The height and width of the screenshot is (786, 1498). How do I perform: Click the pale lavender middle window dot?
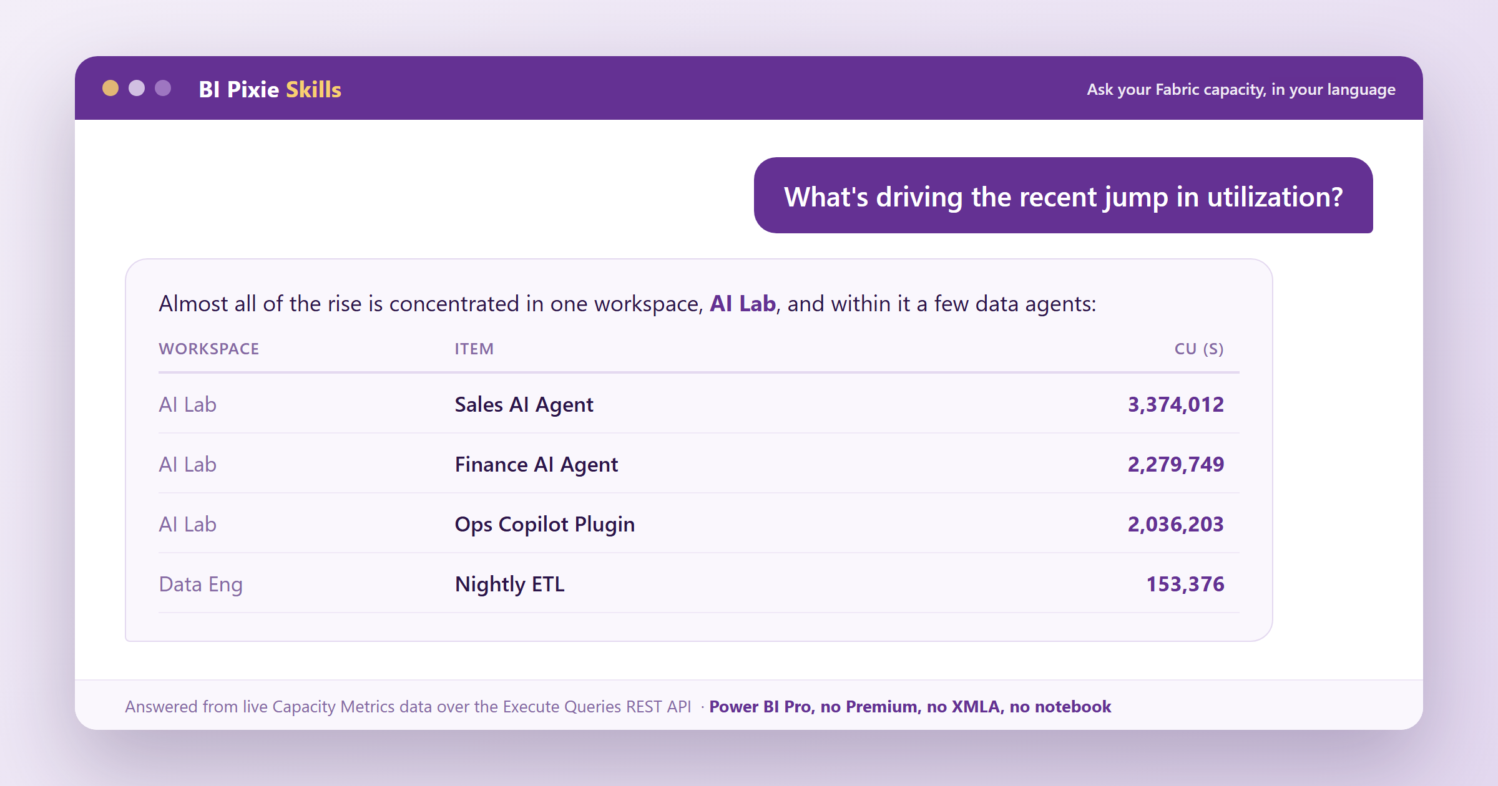coord(137,89)
